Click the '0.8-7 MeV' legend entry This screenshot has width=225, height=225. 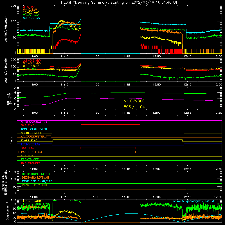[31, 66]
